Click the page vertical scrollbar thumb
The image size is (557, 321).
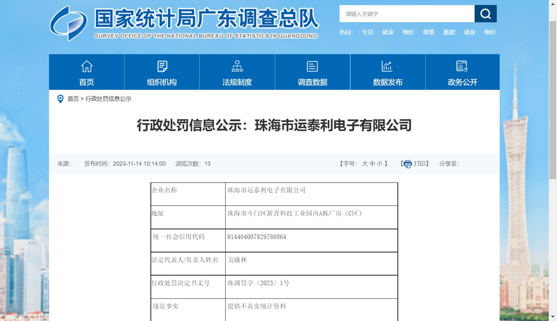[553, 99]
